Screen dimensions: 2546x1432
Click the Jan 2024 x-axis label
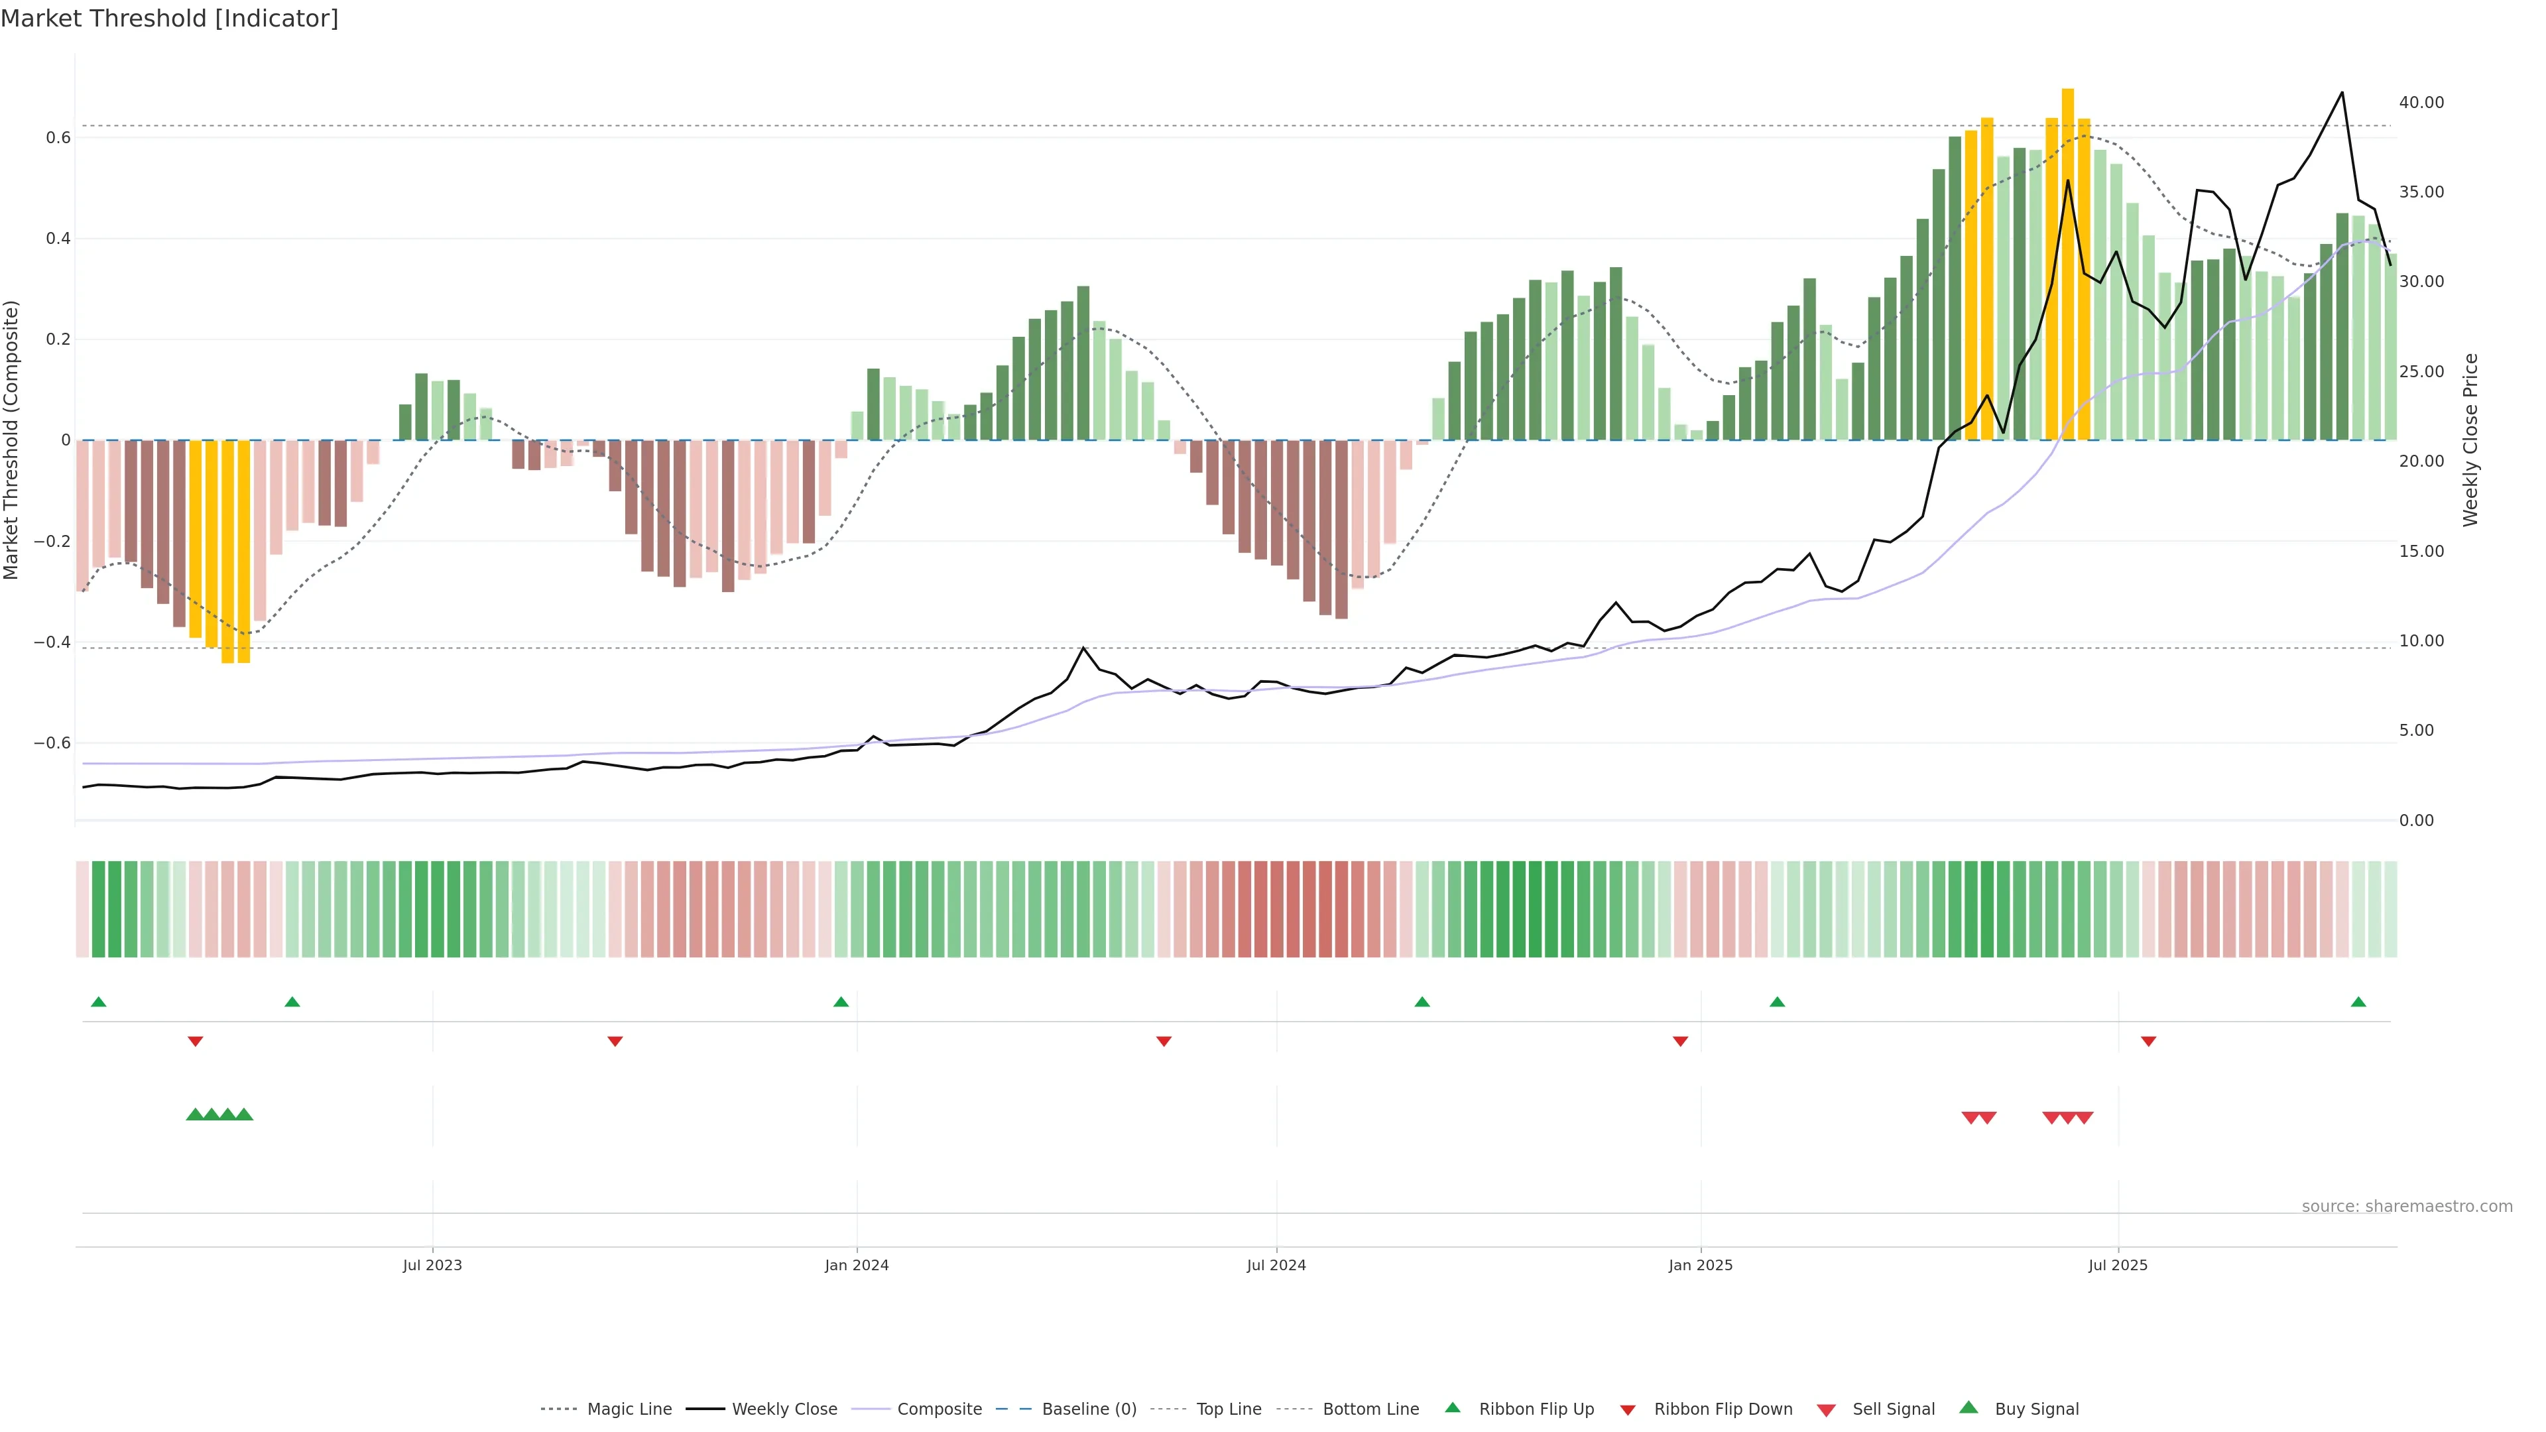857,1265
